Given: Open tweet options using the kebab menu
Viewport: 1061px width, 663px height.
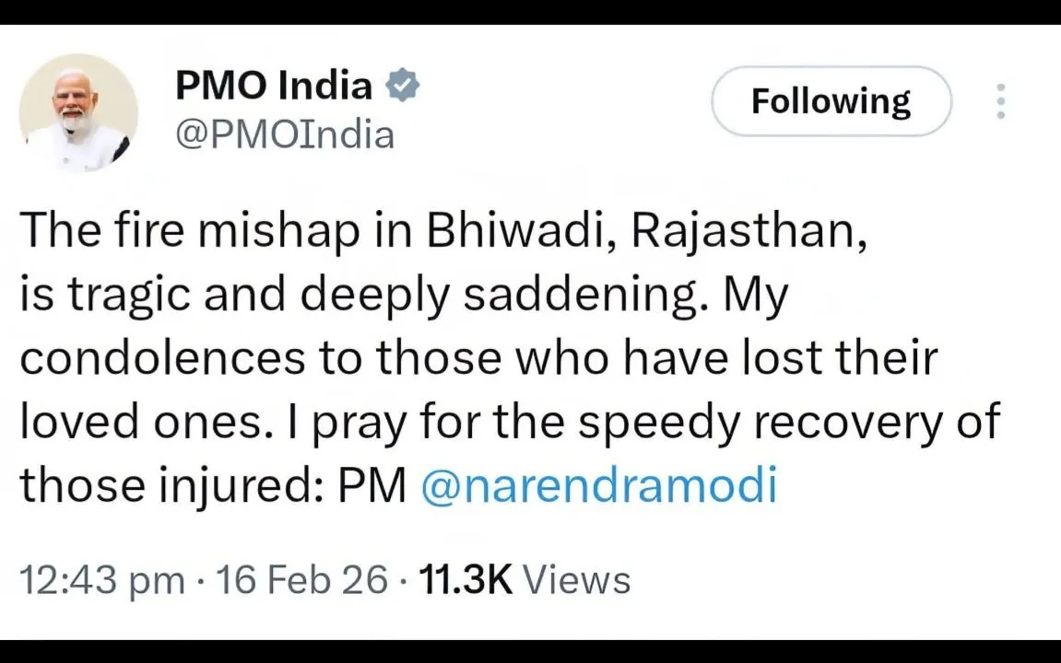Looking at the screenshot, I should (x=1000, y=101).
